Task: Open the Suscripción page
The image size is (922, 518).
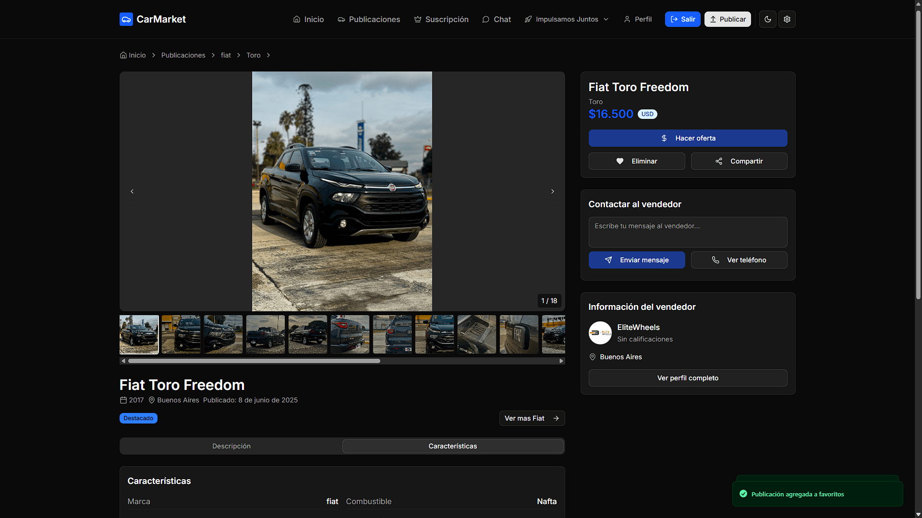Action: click(441, 19)
